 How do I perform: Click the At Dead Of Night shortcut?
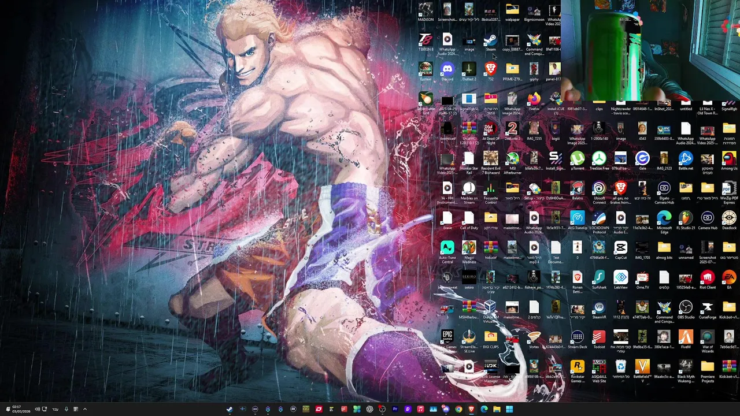(x=490, y=133)
